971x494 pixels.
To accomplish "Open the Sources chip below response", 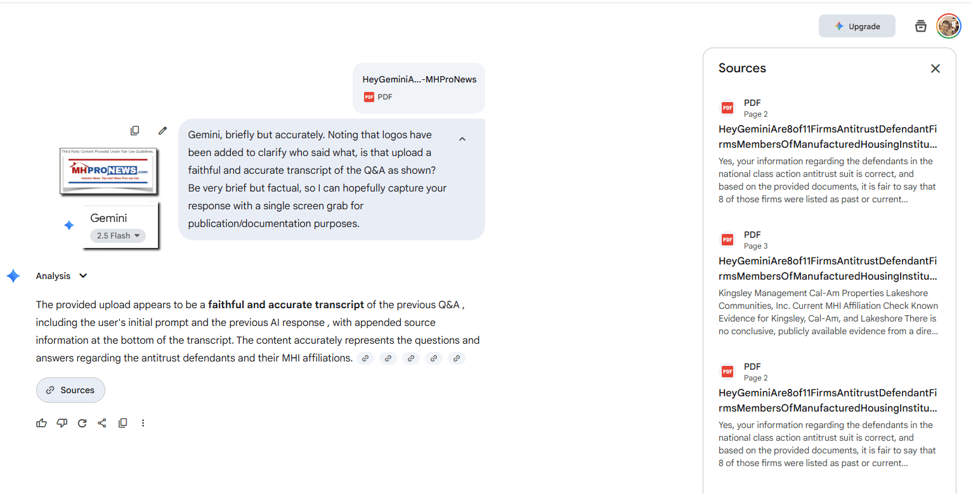I will pos(70,390).
